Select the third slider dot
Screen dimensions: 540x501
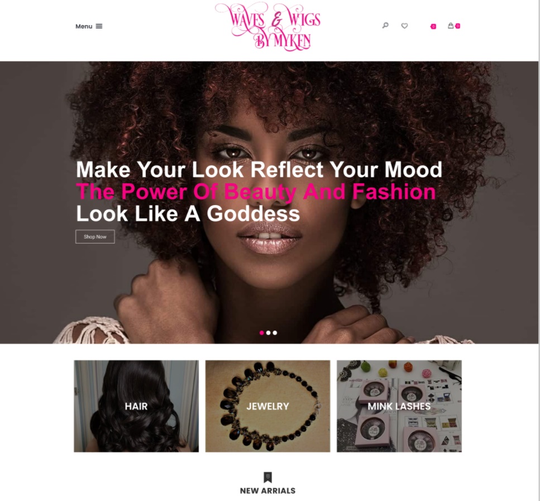pos(275,333)
